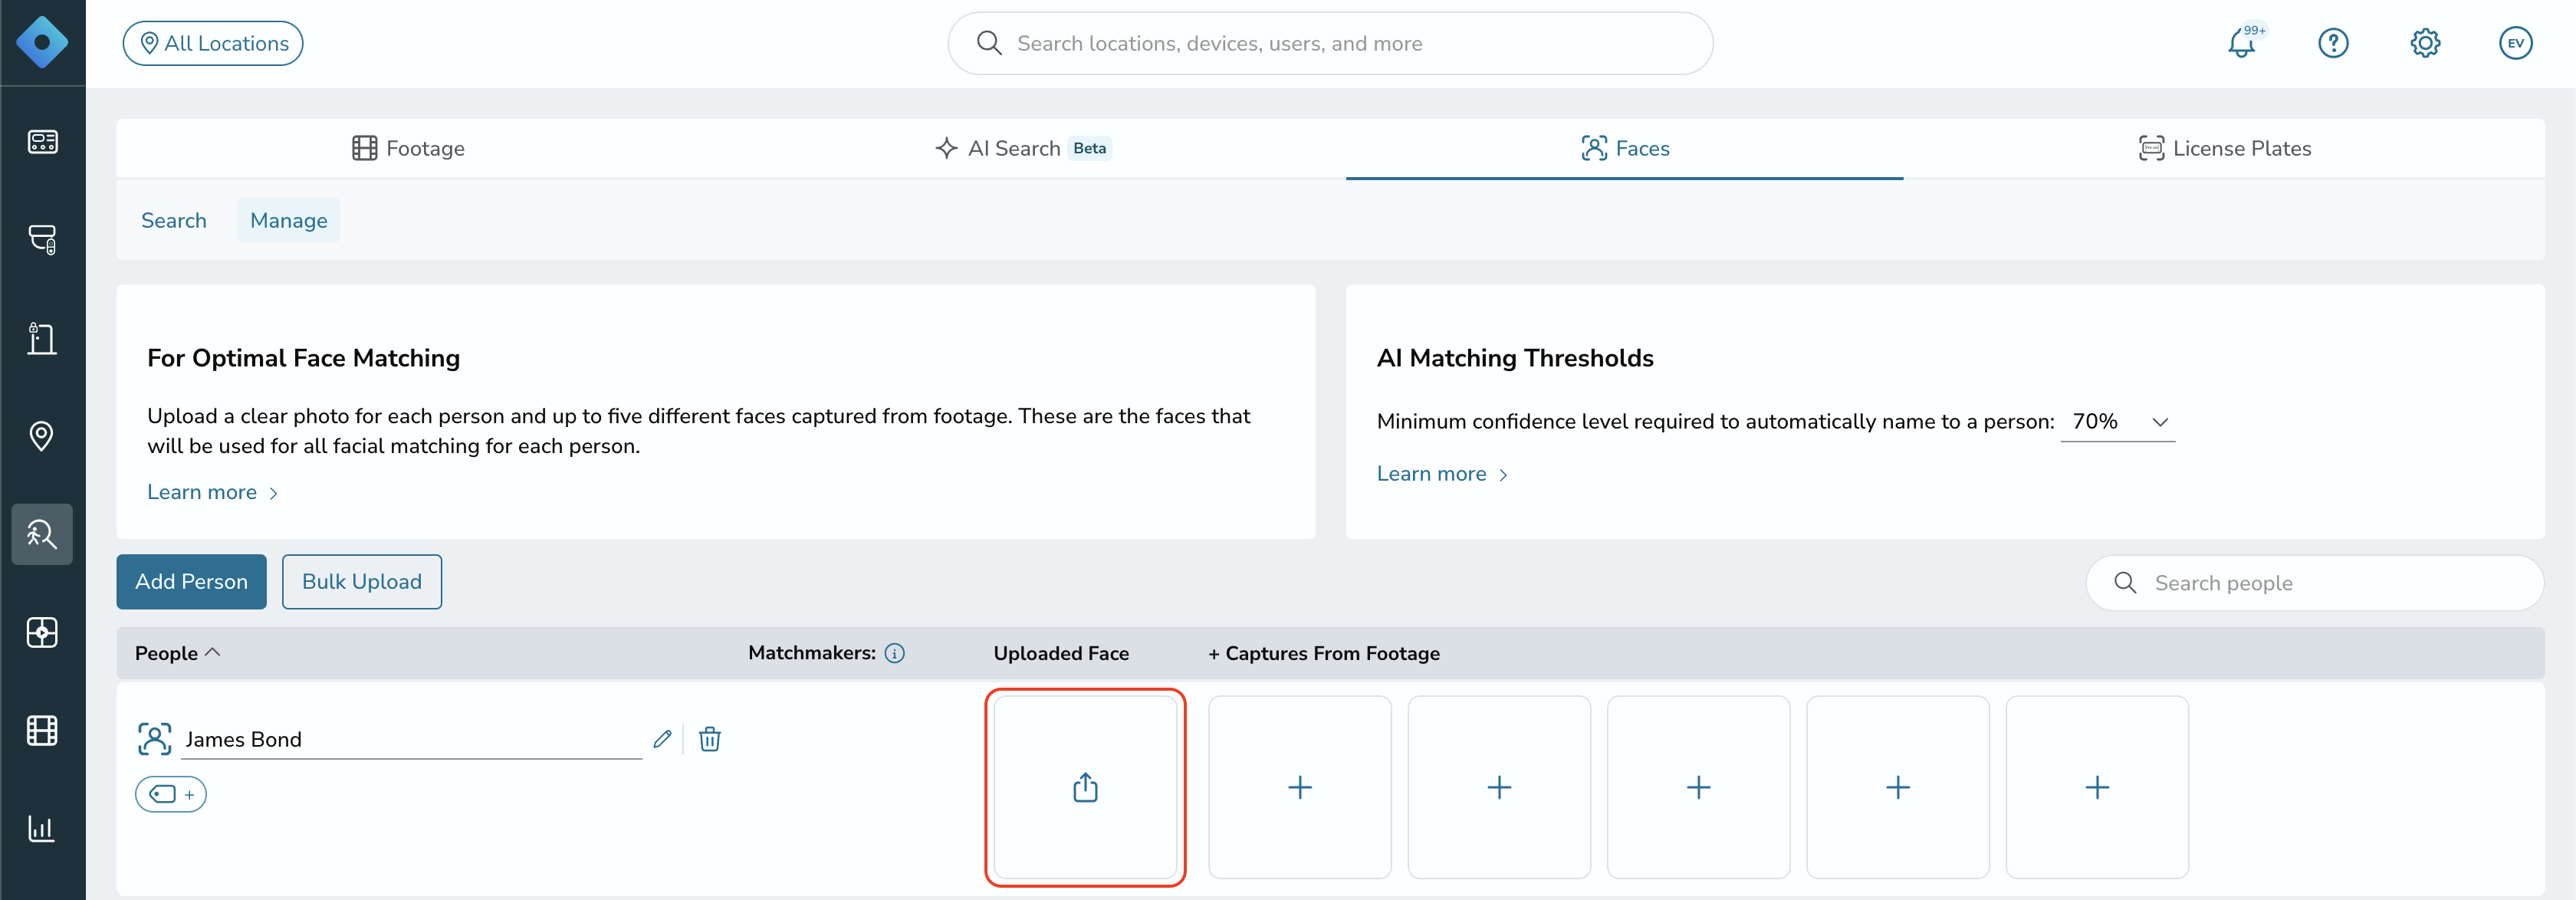Open the help question mark icon
The width and height of the screenshot is (2576, 900).
(2333, 43)
